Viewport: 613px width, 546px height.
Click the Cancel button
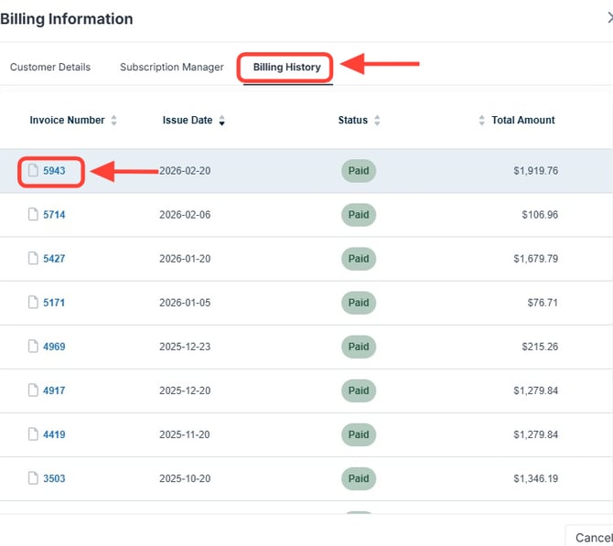pos(589,537)
